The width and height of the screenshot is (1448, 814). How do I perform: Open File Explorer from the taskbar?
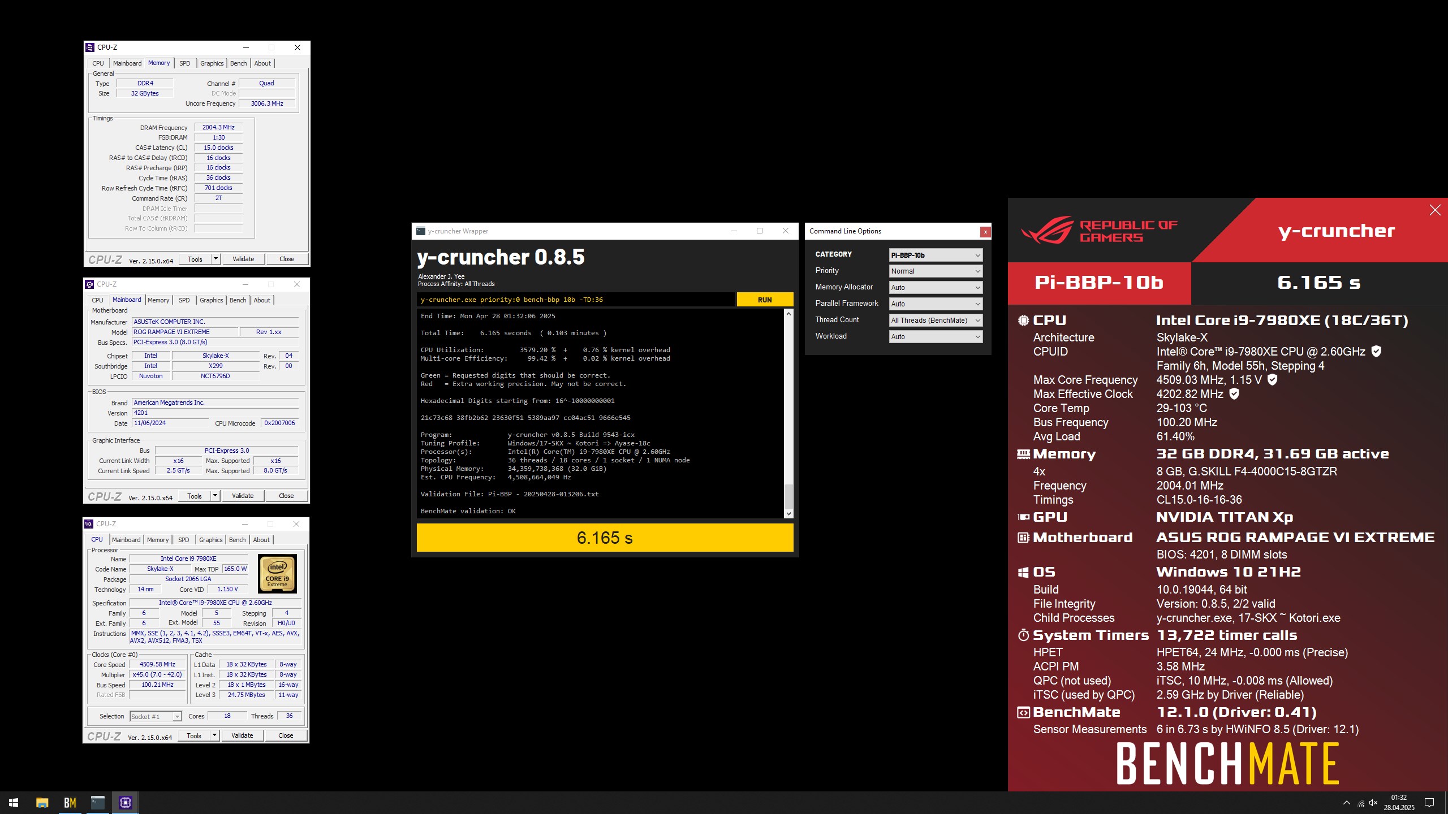(42, 802)
